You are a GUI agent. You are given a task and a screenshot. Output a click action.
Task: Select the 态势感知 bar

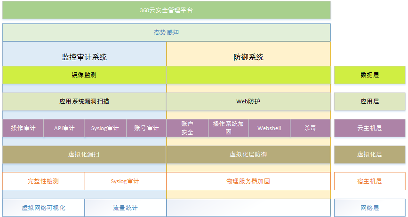click(x=166, y=32)
